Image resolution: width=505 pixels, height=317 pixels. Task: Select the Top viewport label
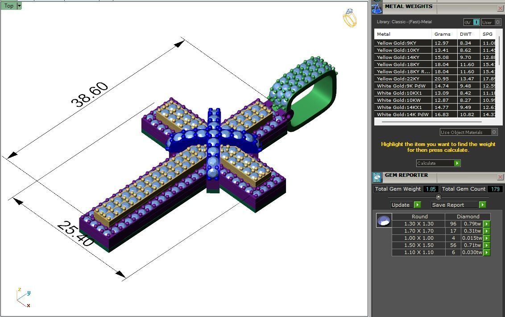[8, 6]
